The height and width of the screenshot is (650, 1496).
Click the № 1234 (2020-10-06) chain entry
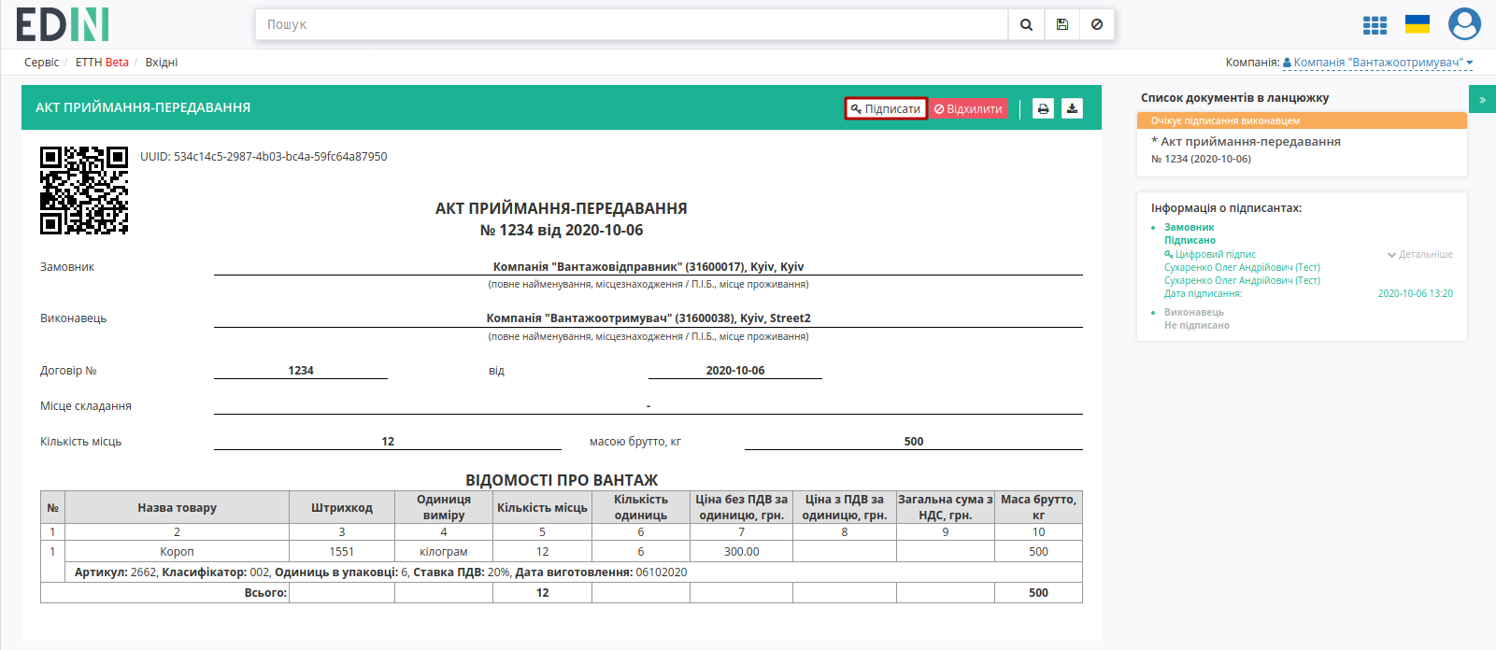pyautogui.click(x=1201, y=159)
